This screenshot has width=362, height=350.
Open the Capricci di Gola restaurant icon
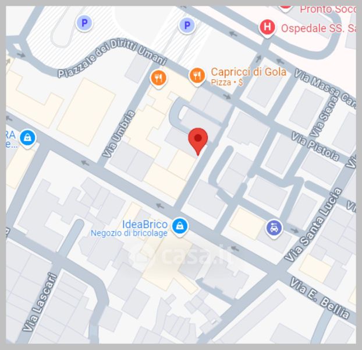click(197, 76)
